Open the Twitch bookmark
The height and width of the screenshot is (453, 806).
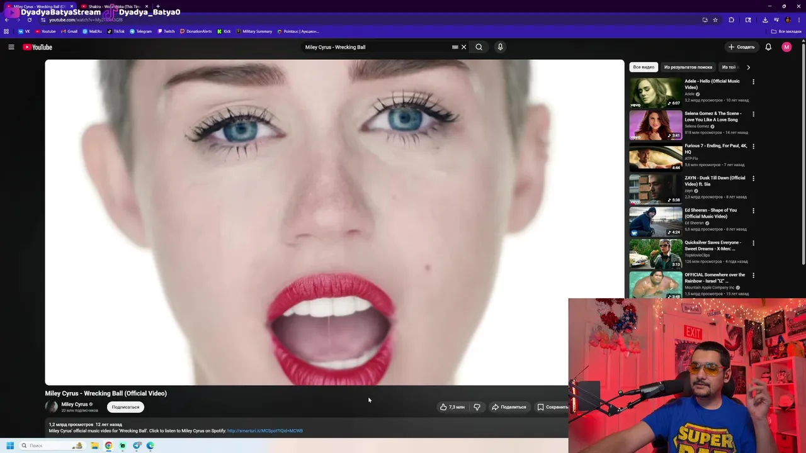pos(166,31)
